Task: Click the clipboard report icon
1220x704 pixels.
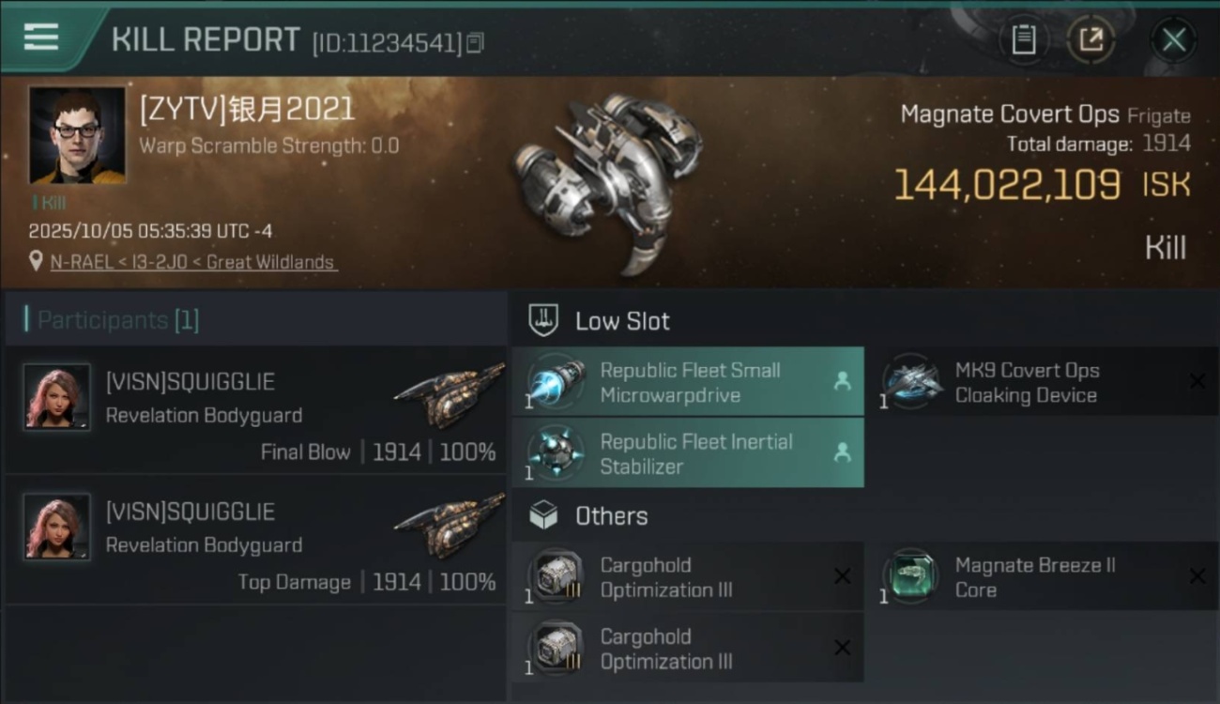Action: 1023,39
